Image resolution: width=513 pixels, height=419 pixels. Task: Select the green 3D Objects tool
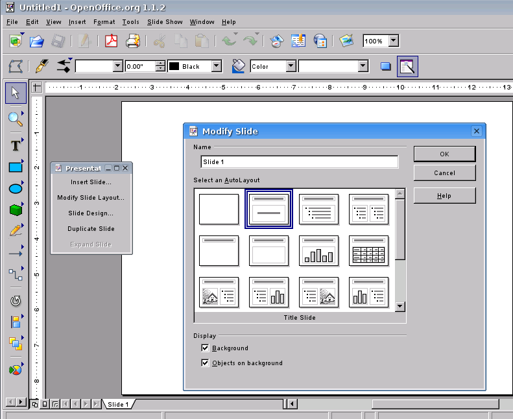(16, 210)
